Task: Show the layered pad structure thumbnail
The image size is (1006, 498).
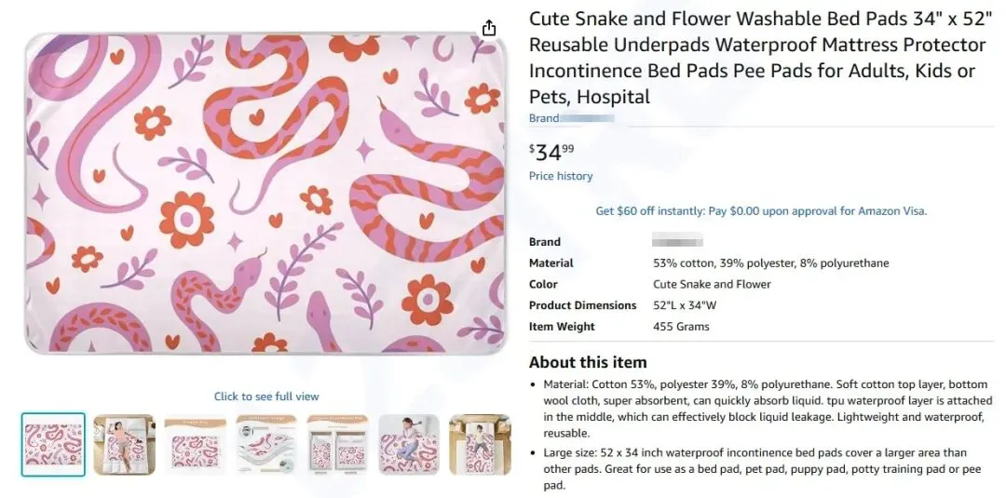Action: [x=266, y=444]
